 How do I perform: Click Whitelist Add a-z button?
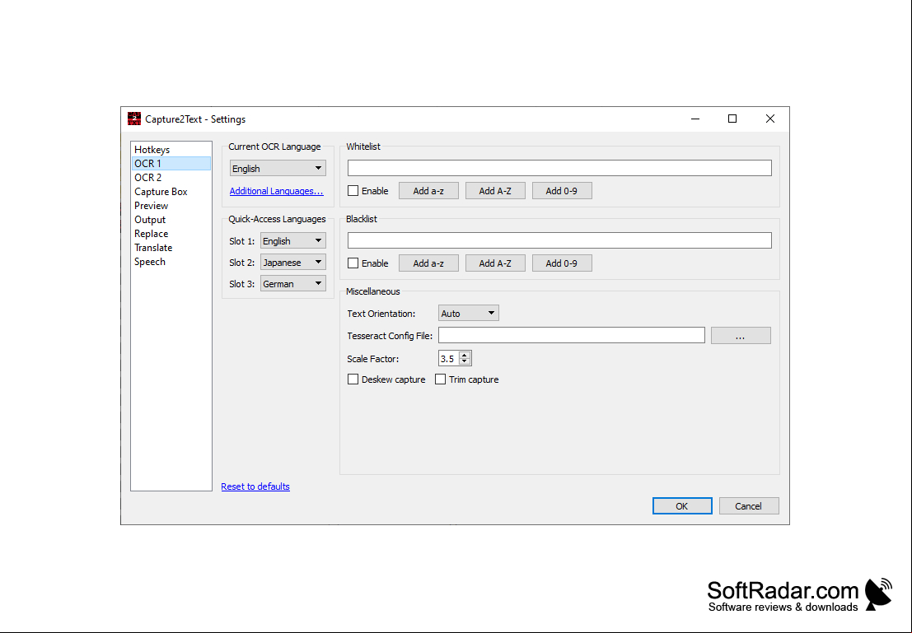[428, 191]
